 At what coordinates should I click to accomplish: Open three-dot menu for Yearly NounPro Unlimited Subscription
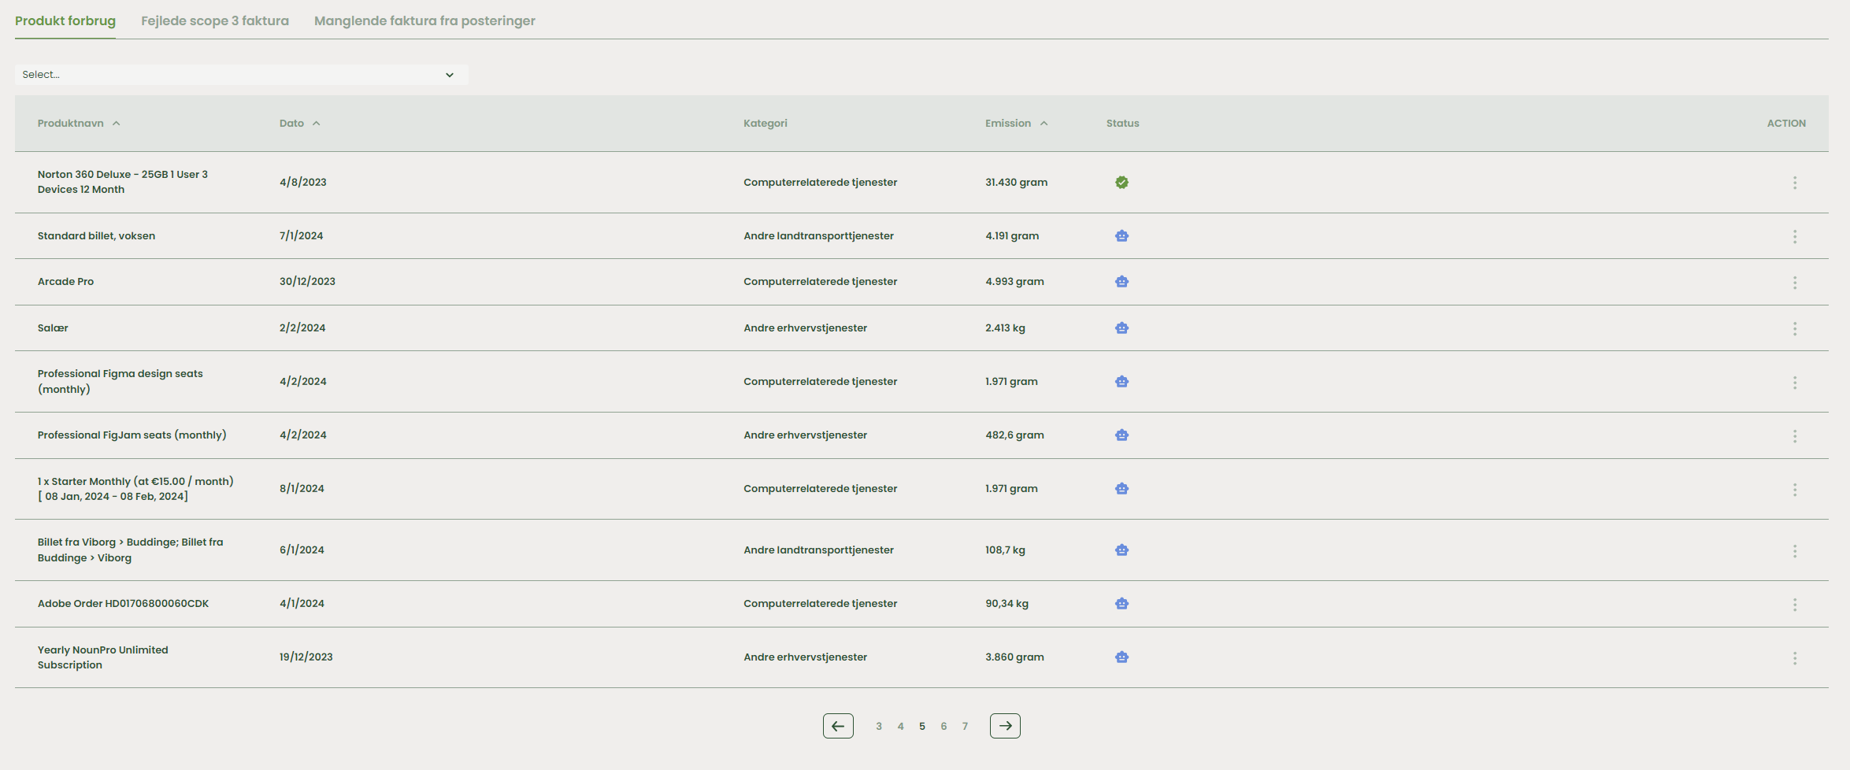pyautogui.click(x=1794, y=658)
